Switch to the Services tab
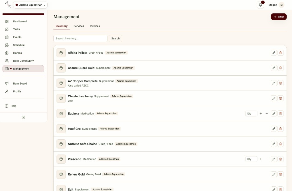The image size is (292, 191). click(79, 26)
